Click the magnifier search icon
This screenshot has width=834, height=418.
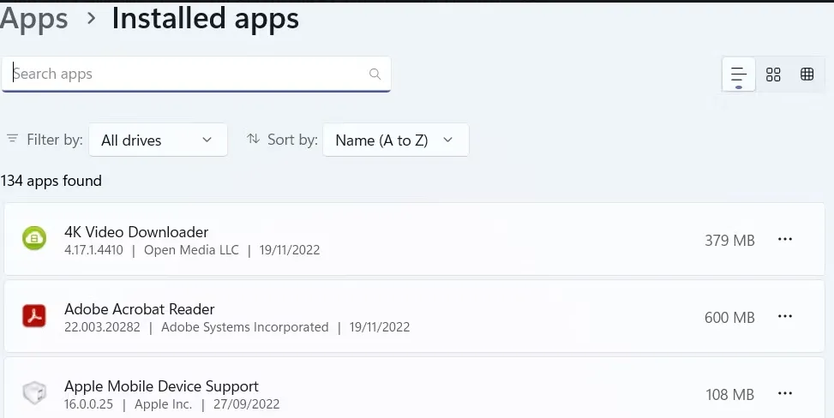point(375,74)
